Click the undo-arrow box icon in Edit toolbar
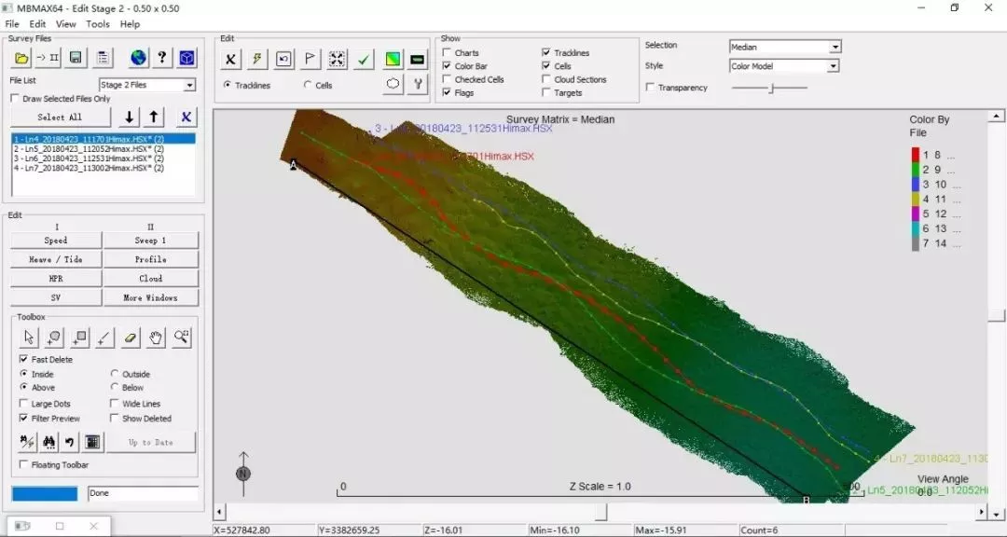 283,60
